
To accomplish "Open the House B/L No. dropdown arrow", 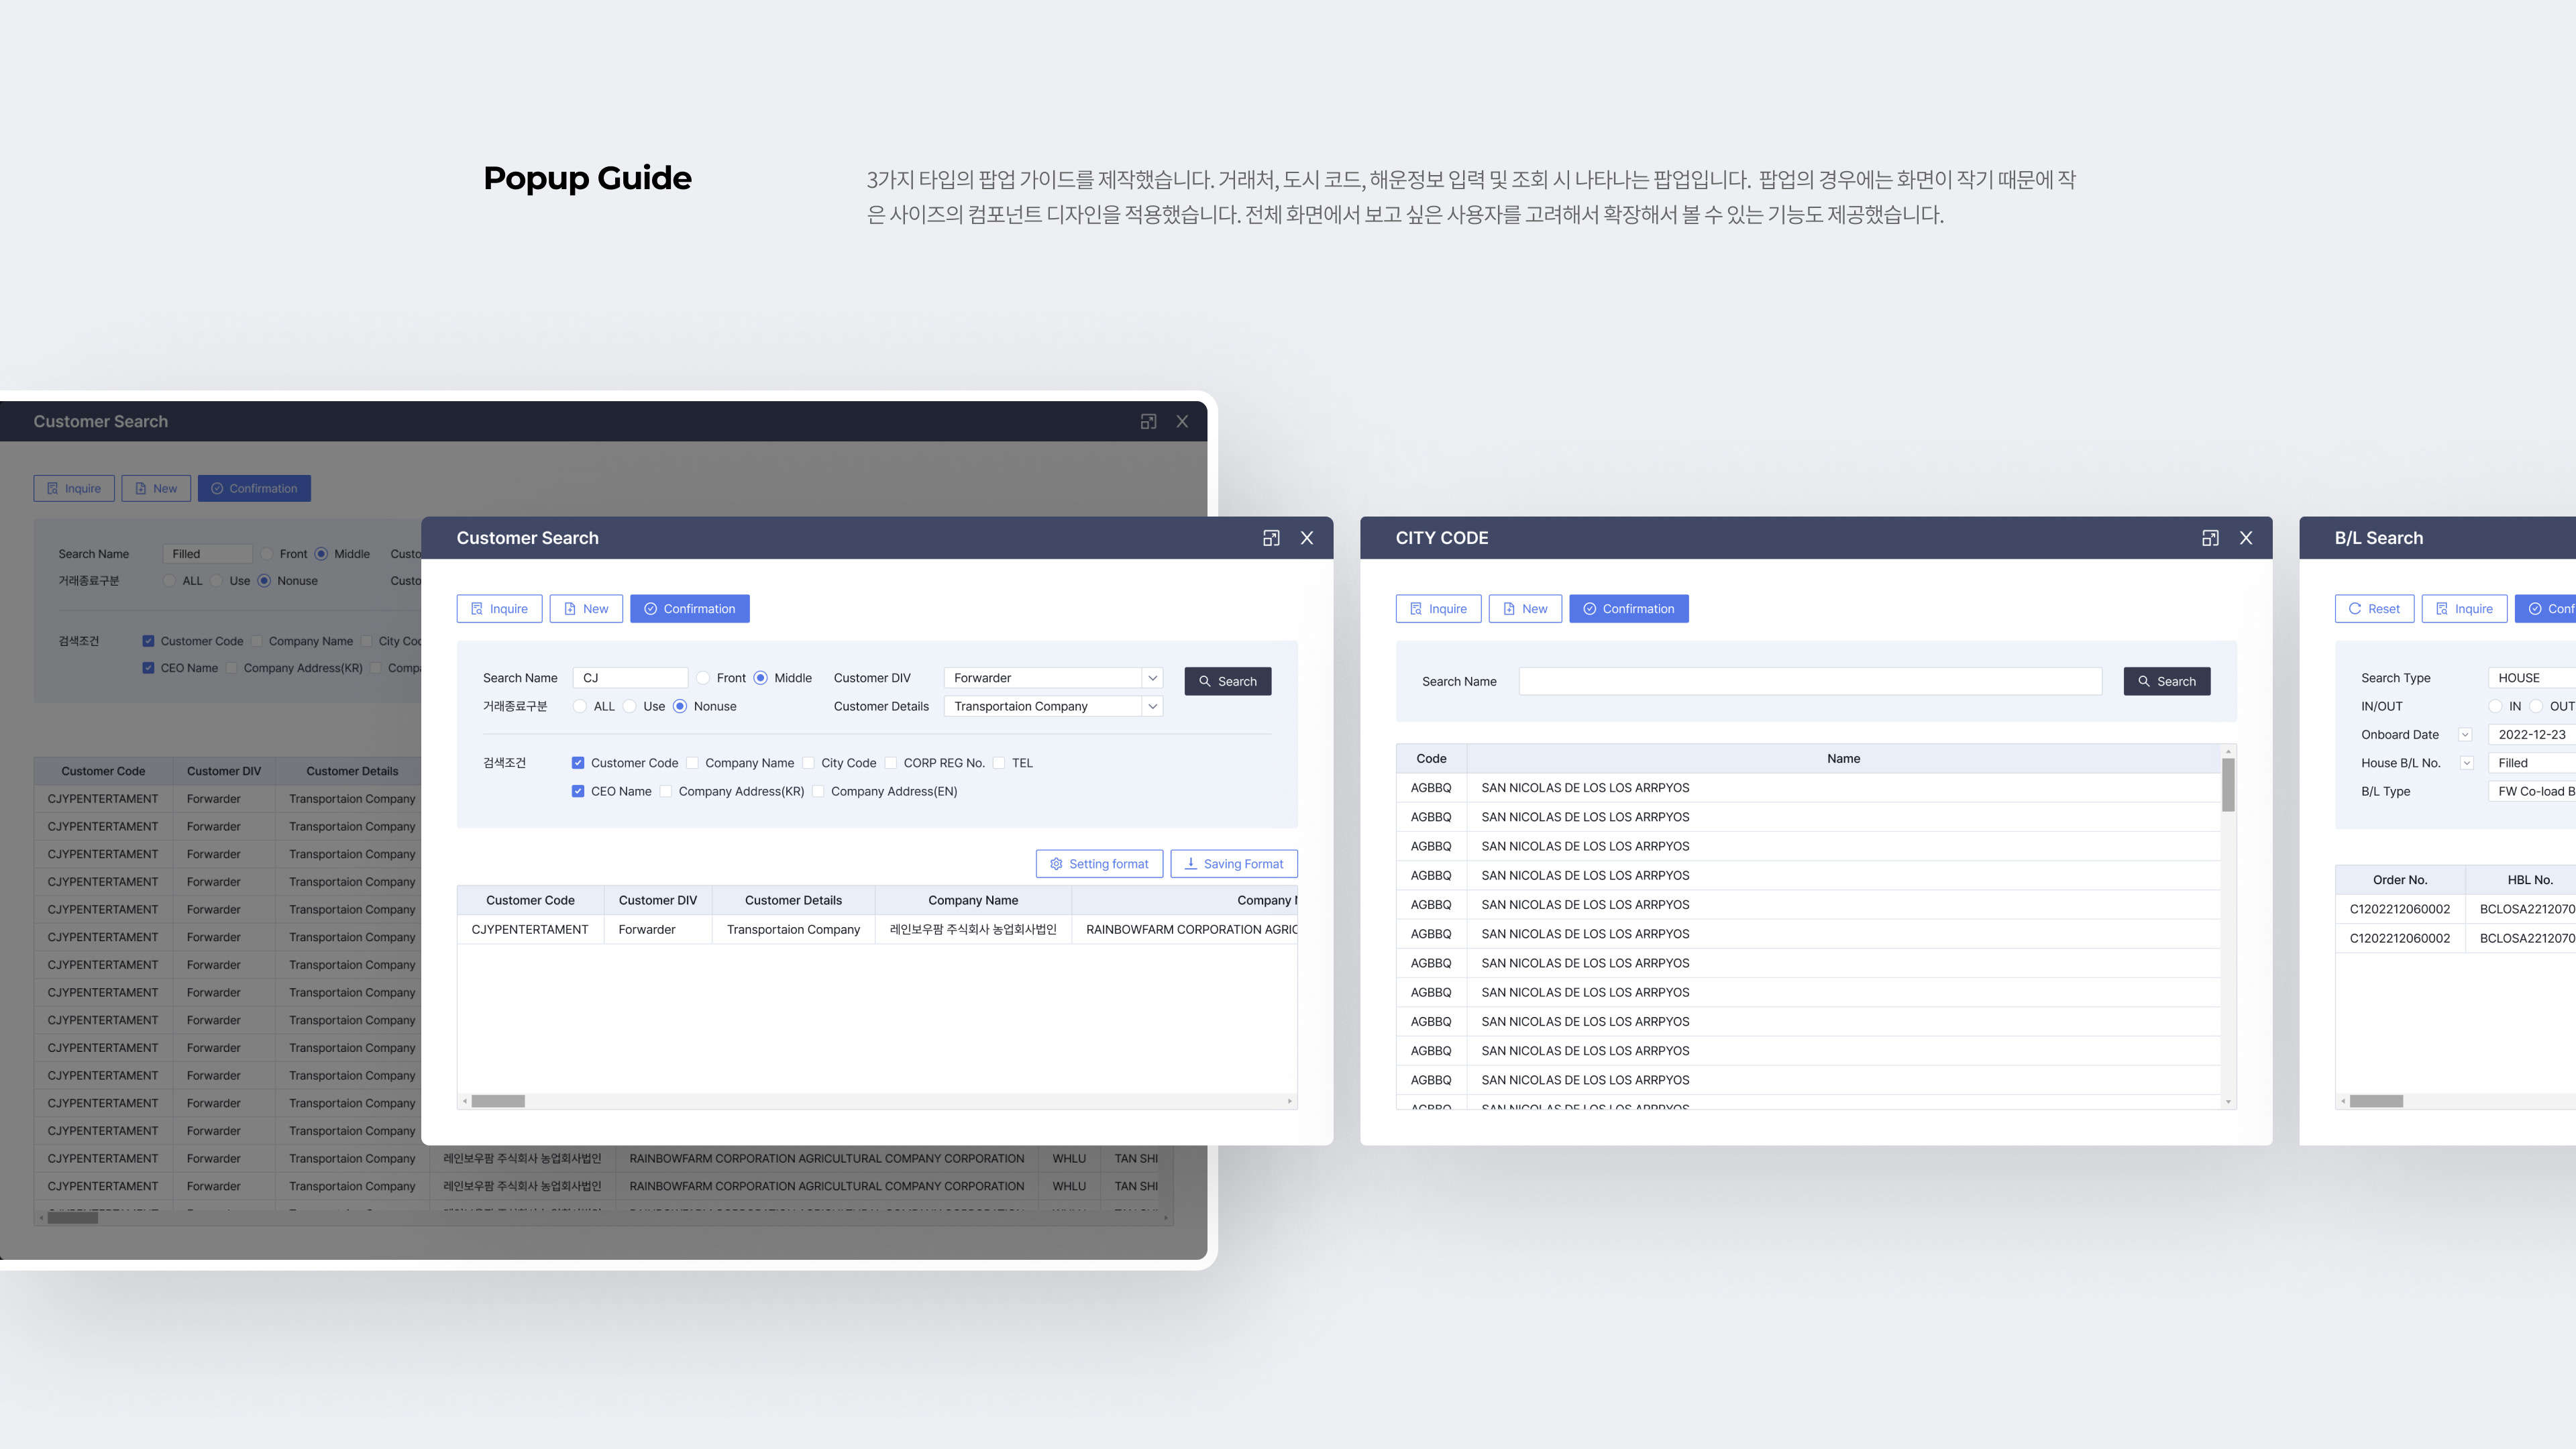I will [2466, 763].
